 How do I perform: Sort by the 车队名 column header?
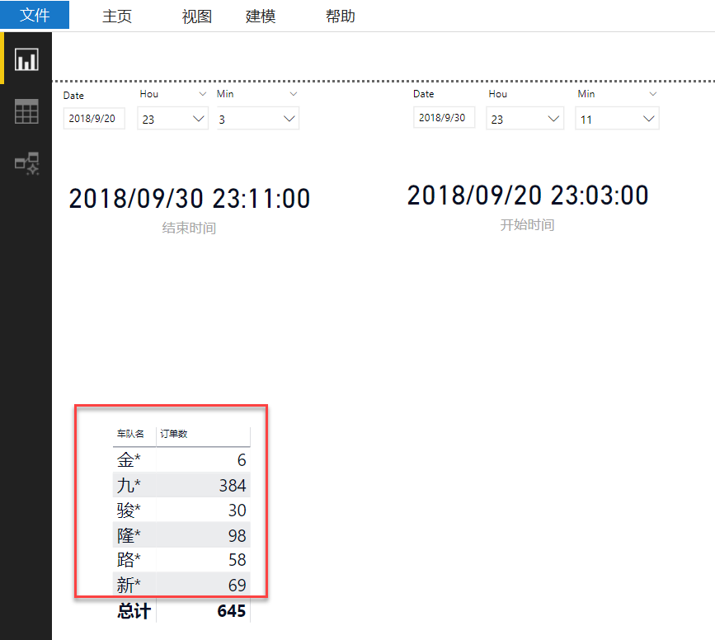click(130, 434)
